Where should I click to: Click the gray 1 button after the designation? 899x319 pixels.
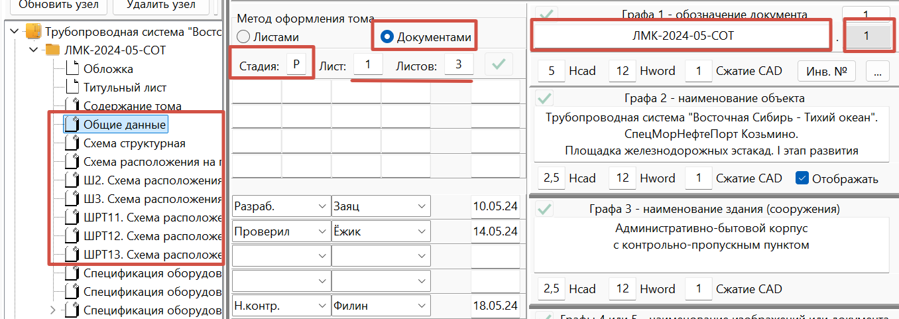[867, 36]
